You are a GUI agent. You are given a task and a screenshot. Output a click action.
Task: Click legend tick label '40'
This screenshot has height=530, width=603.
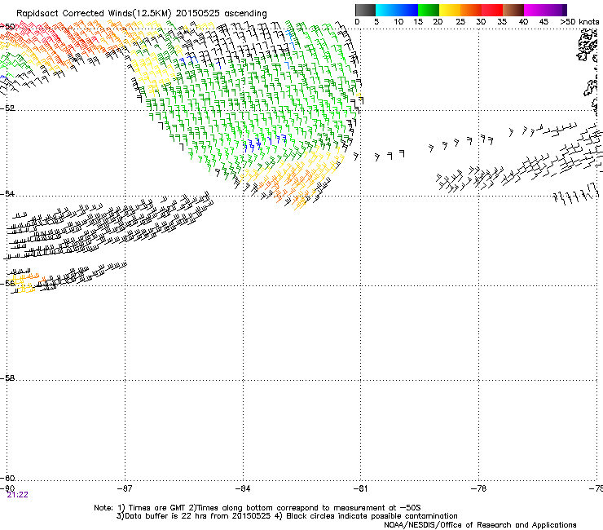tap(523, 22)
